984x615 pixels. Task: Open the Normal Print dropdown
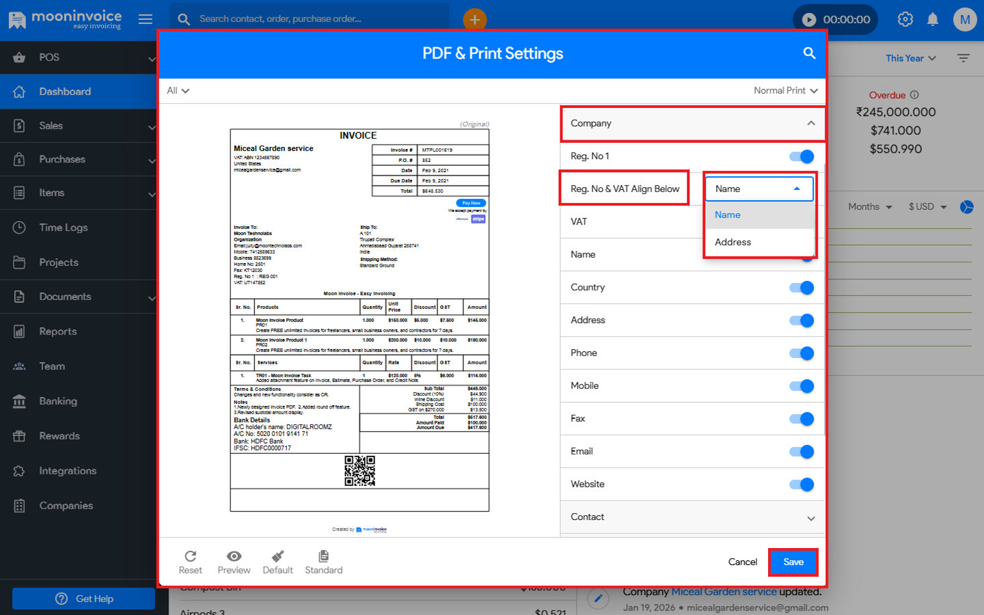coord(785,91)
